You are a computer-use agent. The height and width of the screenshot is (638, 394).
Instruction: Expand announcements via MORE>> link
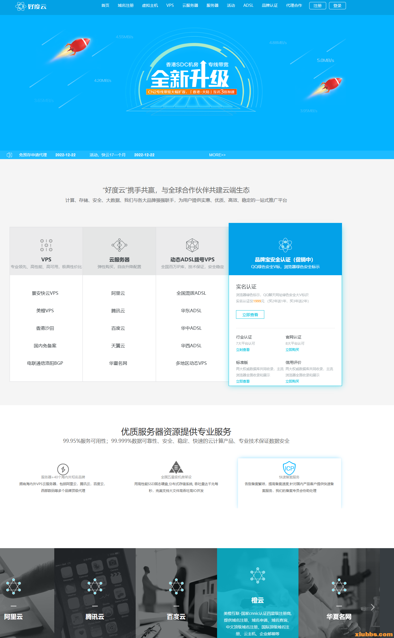pos(217,155)
